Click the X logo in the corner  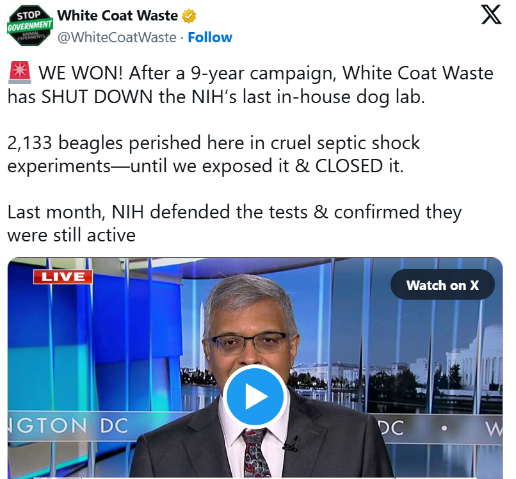coord(491,15)
